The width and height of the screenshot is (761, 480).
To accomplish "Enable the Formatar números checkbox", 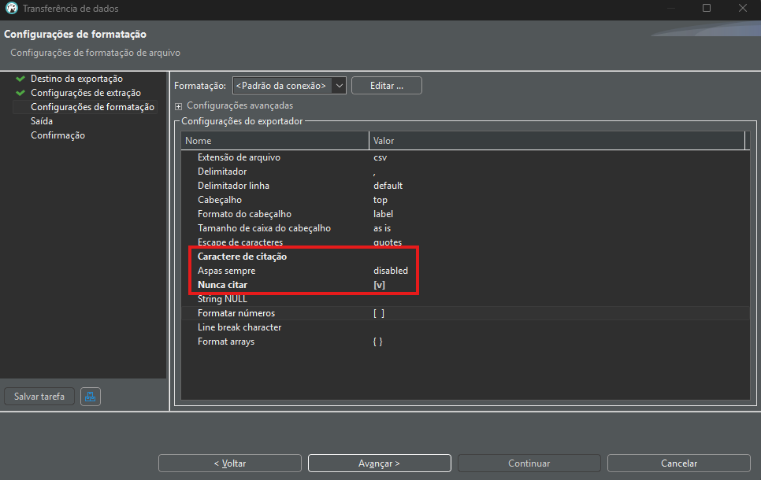I will [x=379, y=313].
